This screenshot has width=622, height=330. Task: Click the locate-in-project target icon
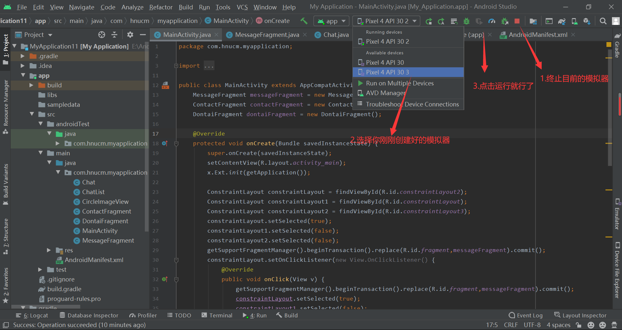[102, 35]
